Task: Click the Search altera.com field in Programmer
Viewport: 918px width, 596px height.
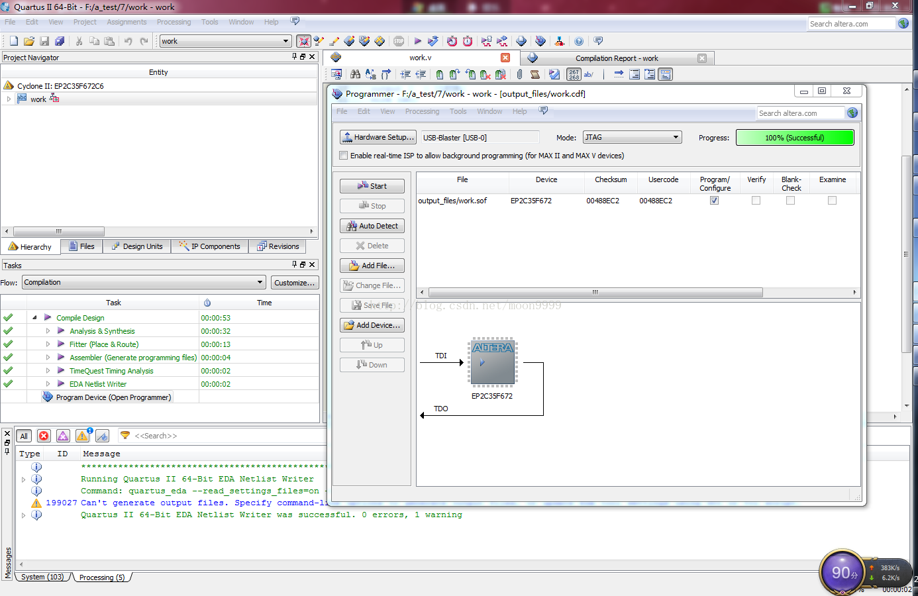Action: click(x=800, y=113)
